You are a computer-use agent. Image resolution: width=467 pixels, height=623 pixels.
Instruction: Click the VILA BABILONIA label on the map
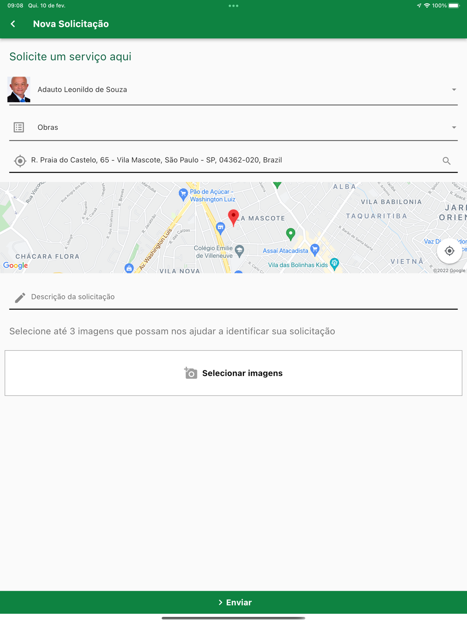point(391,202)
